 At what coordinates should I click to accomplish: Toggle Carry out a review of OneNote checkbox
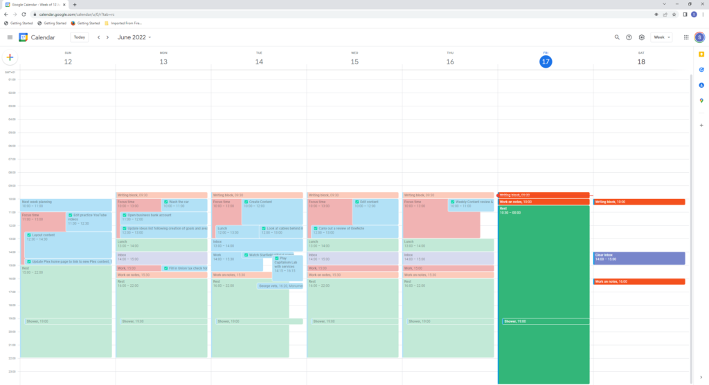pos(316,228)
